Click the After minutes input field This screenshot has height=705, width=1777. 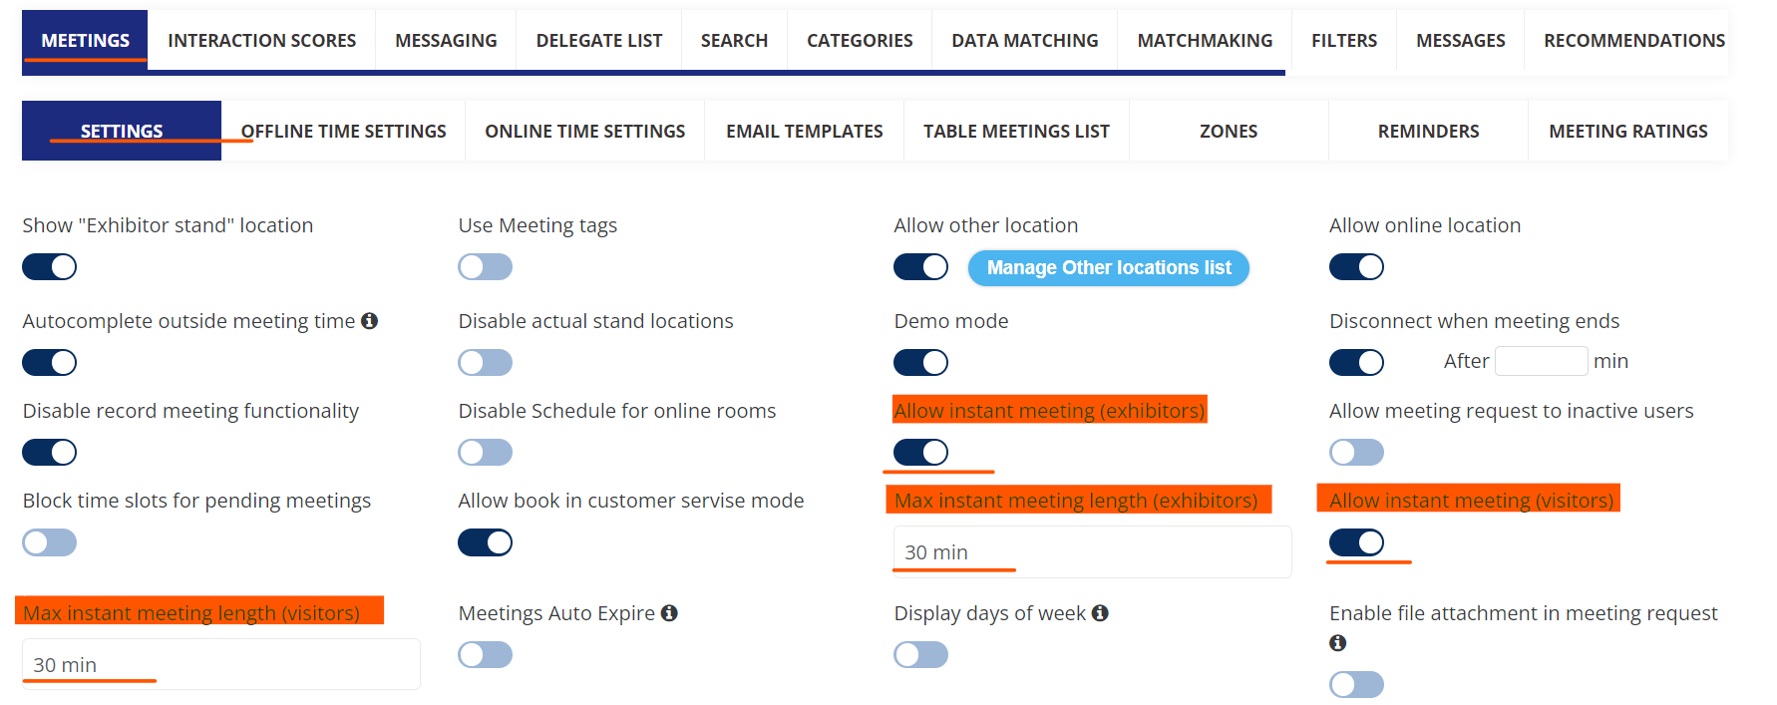coord(1541,361)
